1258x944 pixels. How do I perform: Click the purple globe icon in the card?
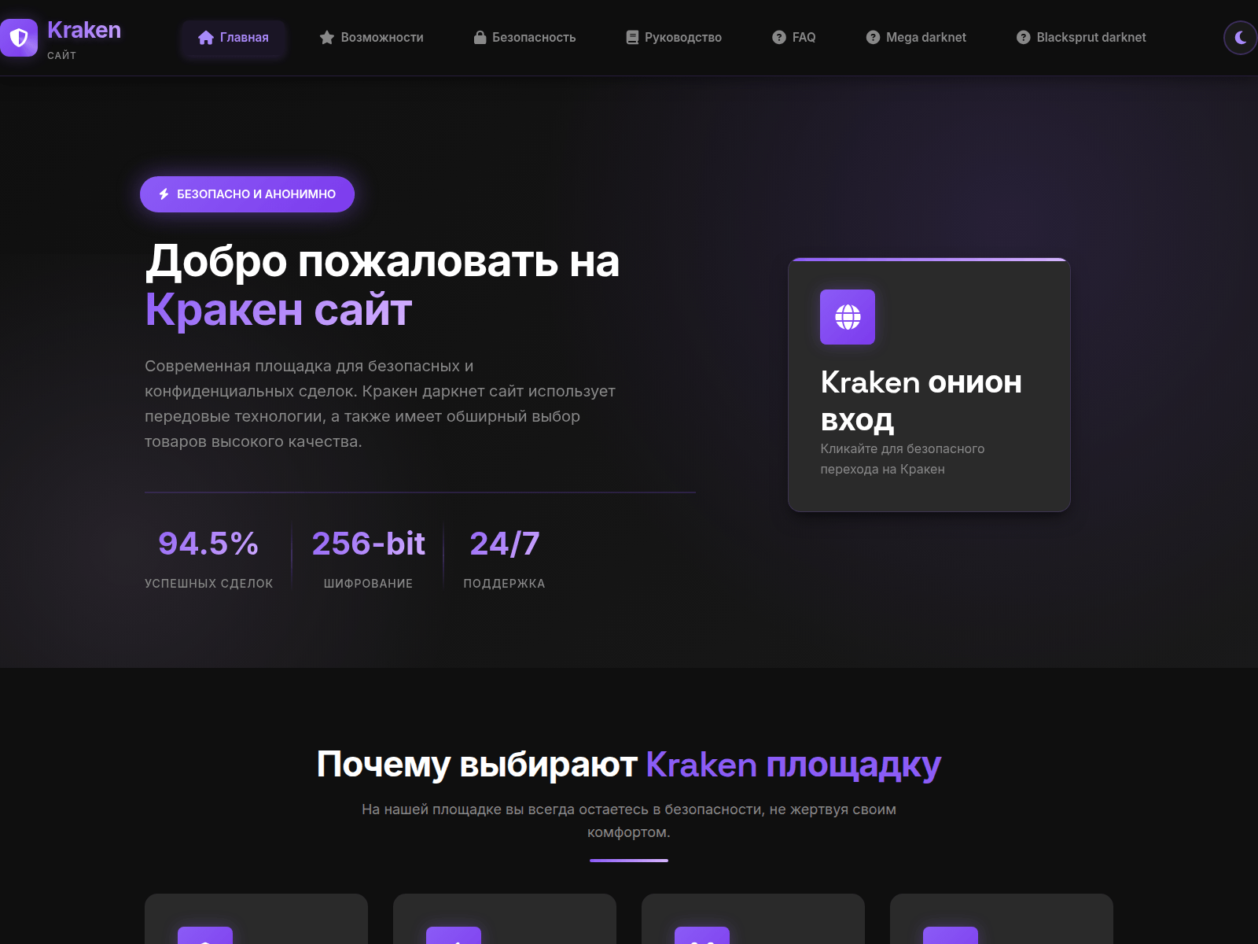(848, 317)
